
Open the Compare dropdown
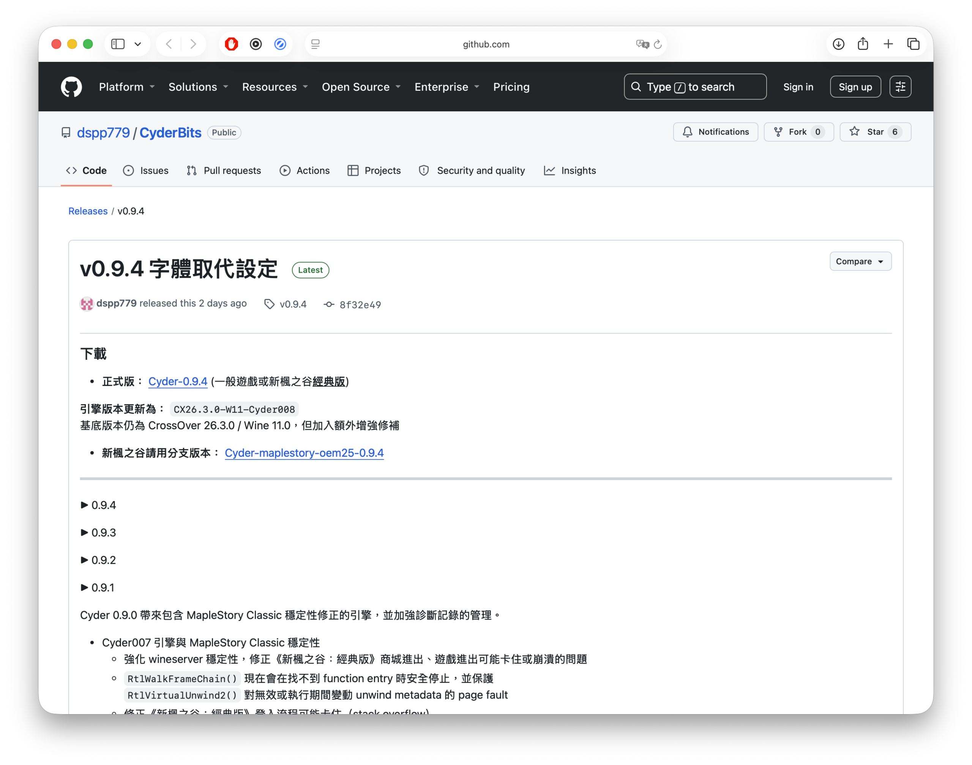pyautogui.click(x=860, y=262)
